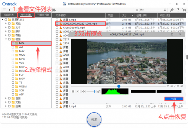Click the video progress seek slider
This screenshot has height=128, width=188.
[x=118, y=86]
